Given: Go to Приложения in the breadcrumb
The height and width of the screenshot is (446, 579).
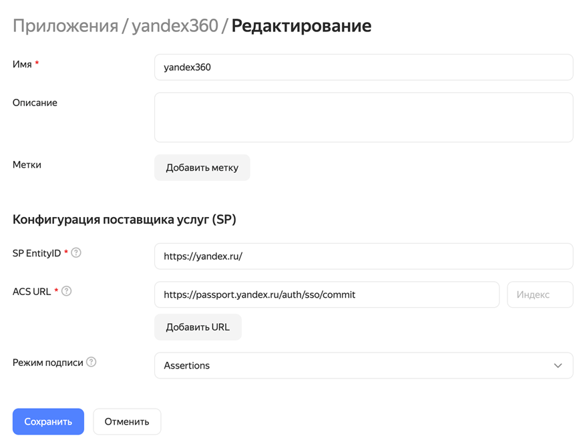Looking at the screenshot, I should [65, 26].
